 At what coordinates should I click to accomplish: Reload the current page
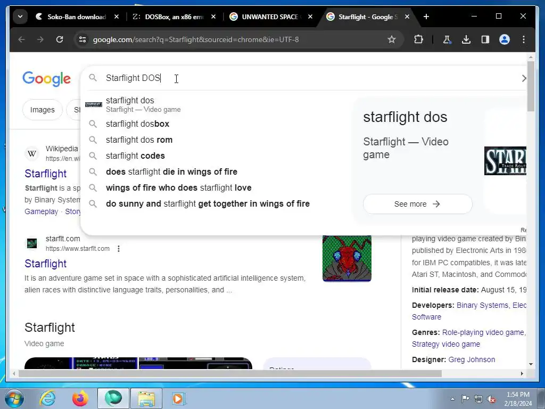pyautogui.click(x=60, y=39)
